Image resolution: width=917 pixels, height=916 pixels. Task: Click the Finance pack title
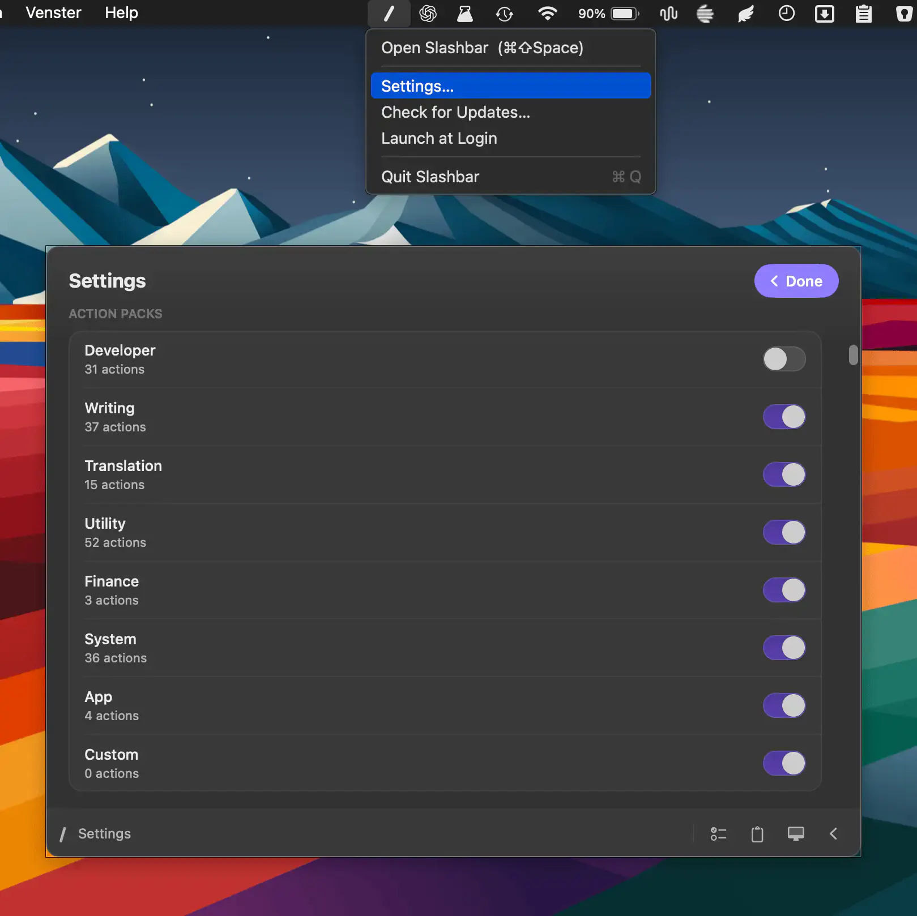tap(112, 581)
